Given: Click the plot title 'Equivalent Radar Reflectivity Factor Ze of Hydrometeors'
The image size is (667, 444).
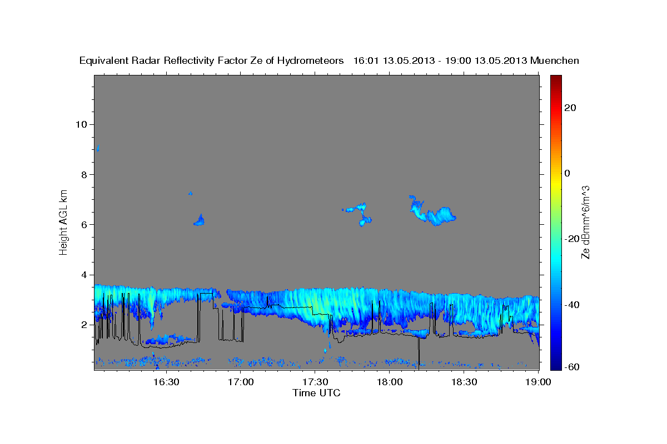Looking at the screenshot, I should pyautogui.click(x=212, y=60).
